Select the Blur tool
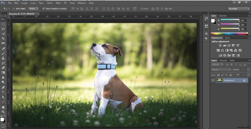The width and height of the screenshot is (251, 129). tap(3, 78)
